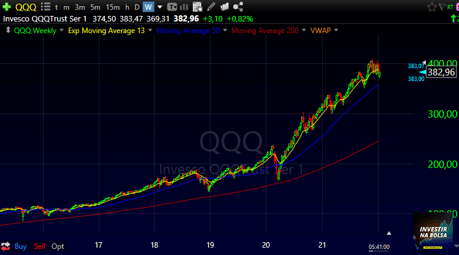Open the watchlist icon next to QQQ
The width and height of the screenshot is (459, 255).
point(45,6)
